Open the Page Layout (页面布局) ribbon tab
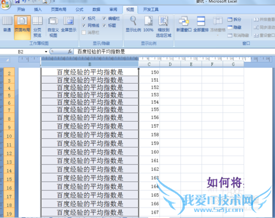275x218 pixels. 58,9
